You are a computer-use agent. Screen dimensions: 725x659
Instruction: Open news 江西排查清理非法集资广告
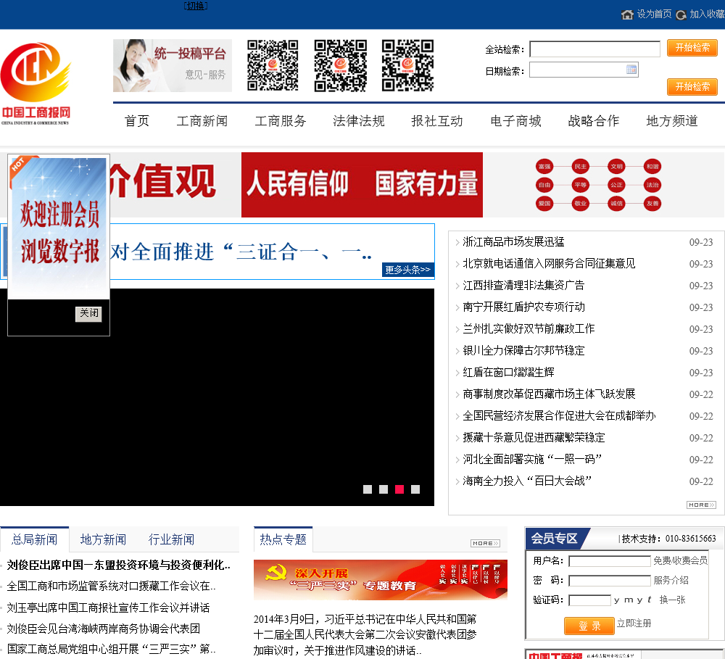tap(523, 286)
